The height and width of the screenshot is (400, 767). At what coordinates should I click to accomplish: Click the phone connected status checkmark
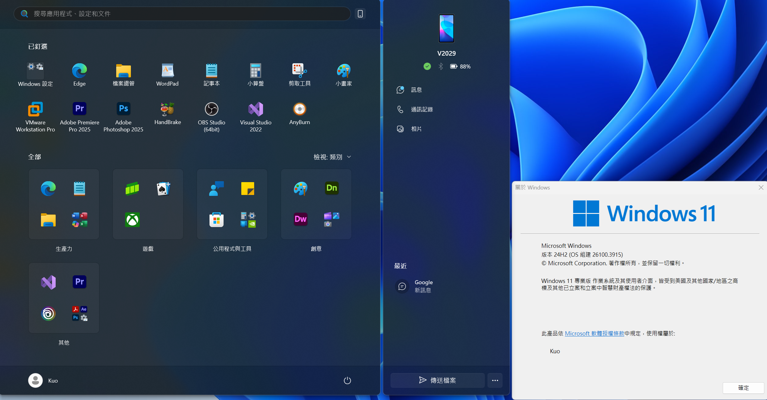427,66
